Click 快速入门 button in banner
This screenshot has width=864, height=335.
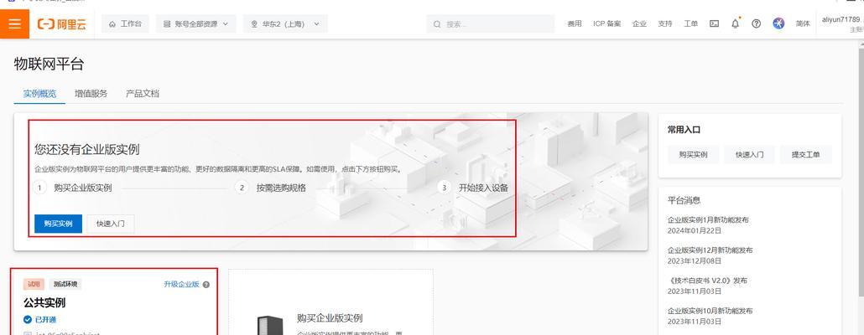tap(111, 224)
